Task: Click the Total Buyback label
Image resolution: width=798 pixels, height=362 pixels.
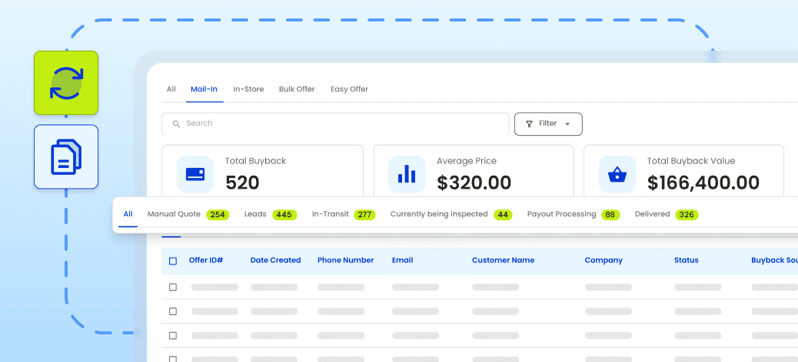Action: (x=255, y=161)
